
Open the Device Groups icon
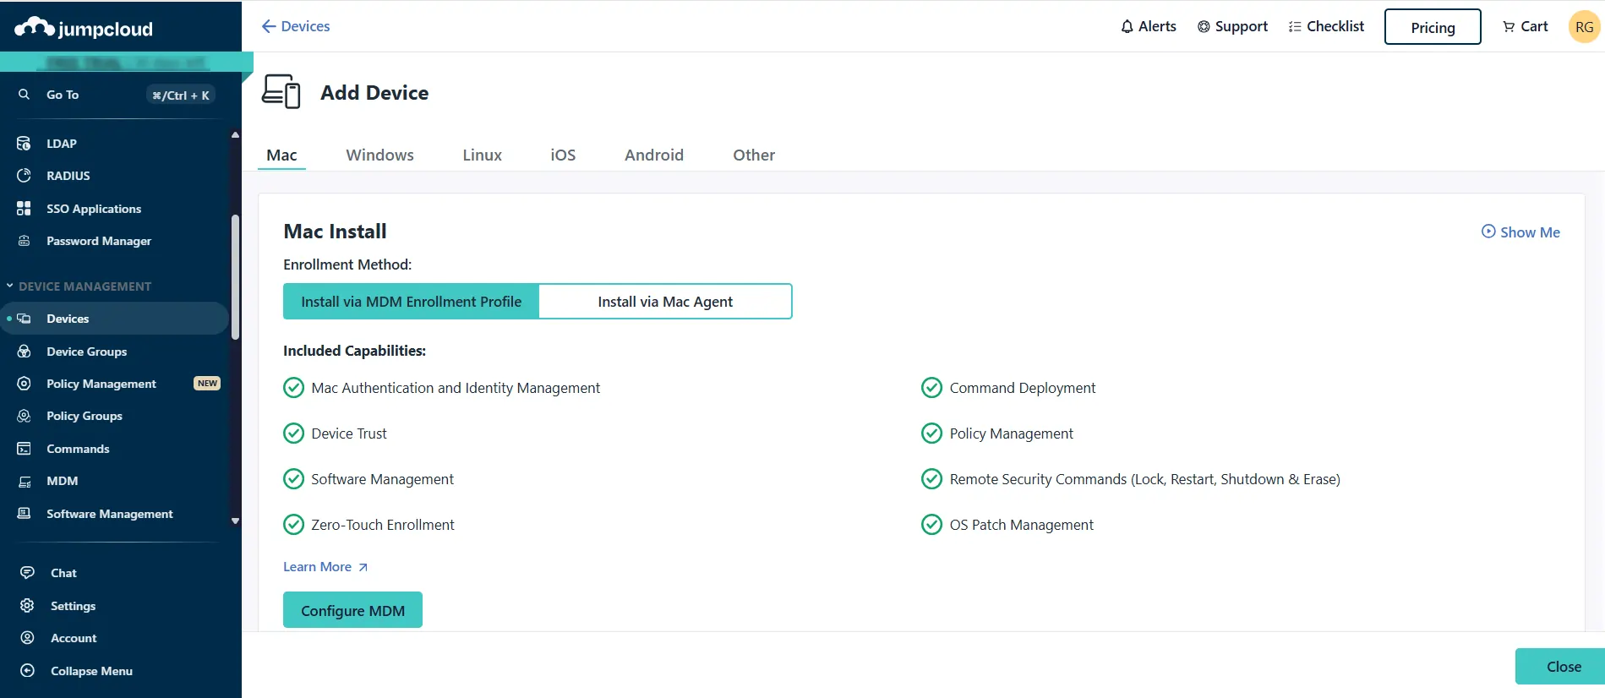(24, 352)
